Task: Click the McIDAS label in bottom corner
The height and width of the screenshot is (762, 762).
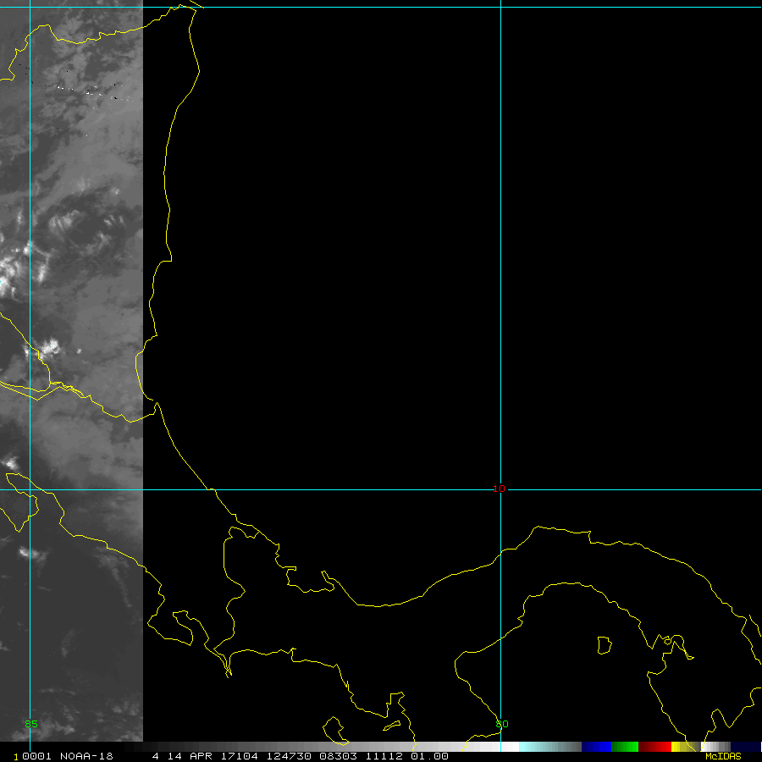Action: pos(722,756)
